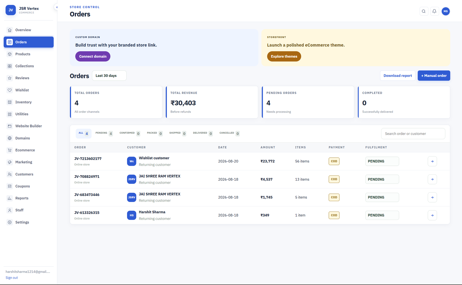
Task: Click the Wishlist heart icon
Action: point(10,90)
